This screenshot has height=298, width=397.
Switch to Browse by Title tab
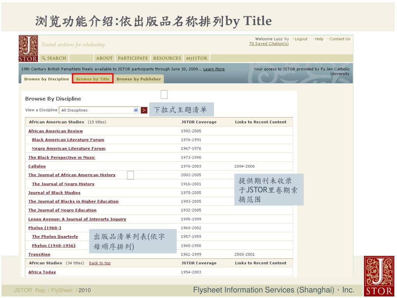(93, 79)
